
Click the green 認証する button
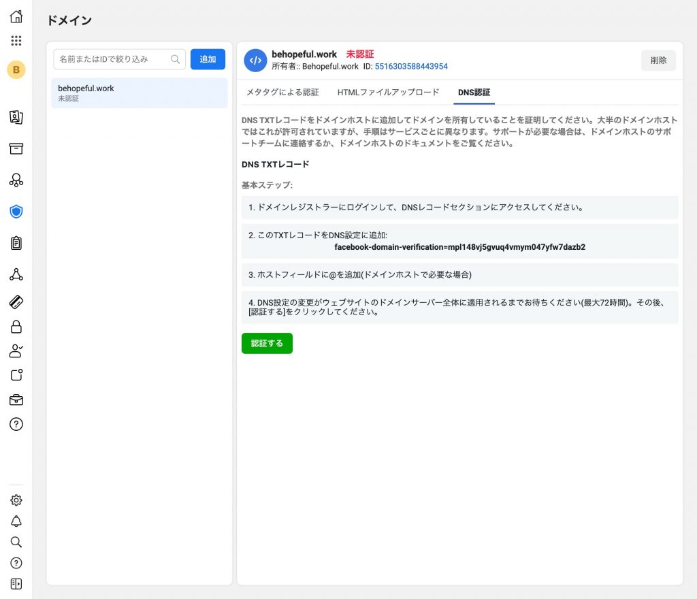267,344
